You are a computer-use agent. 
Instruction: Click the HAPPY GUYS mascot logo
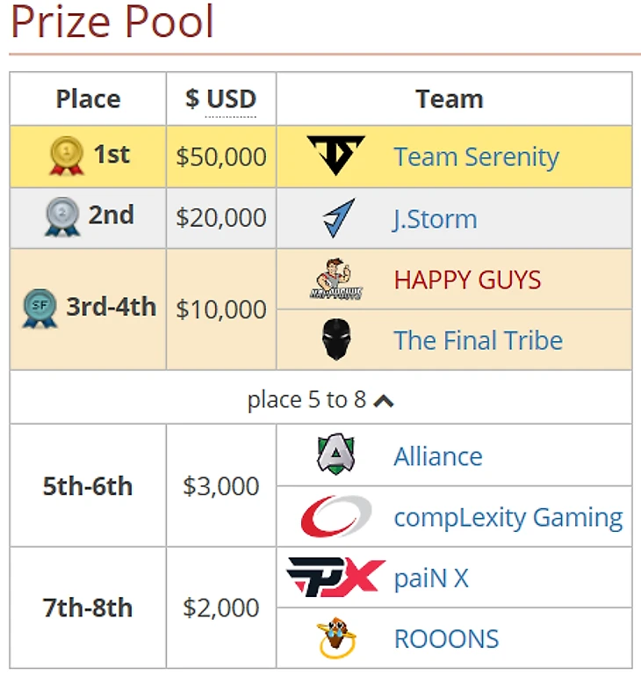pyautogui.click(x=335, y=279)
